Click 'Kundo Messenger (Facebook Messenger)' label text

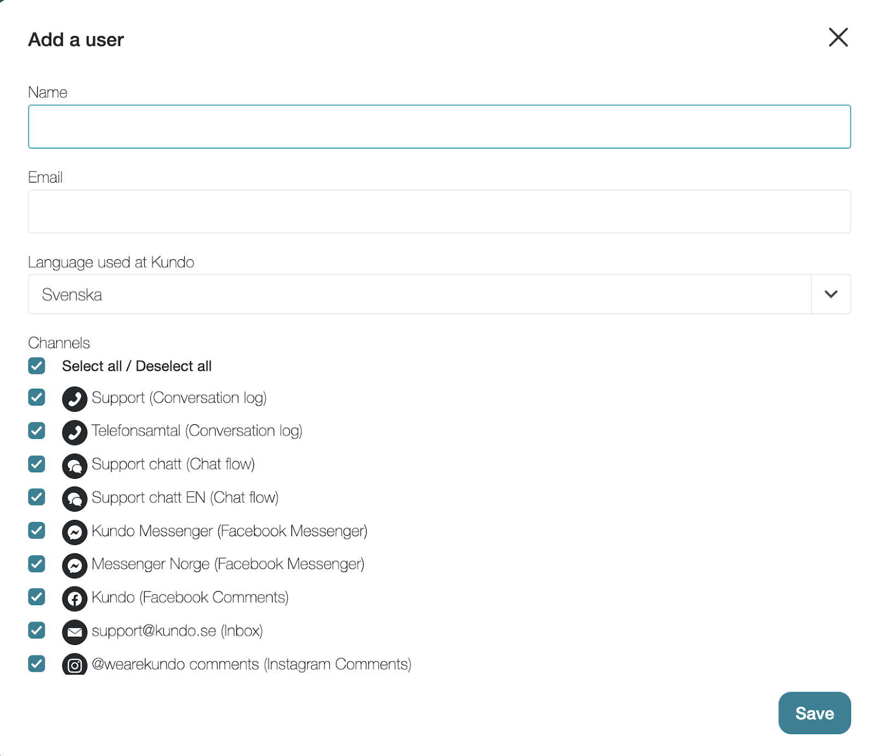pyautogui.click(x=229, y=531)
